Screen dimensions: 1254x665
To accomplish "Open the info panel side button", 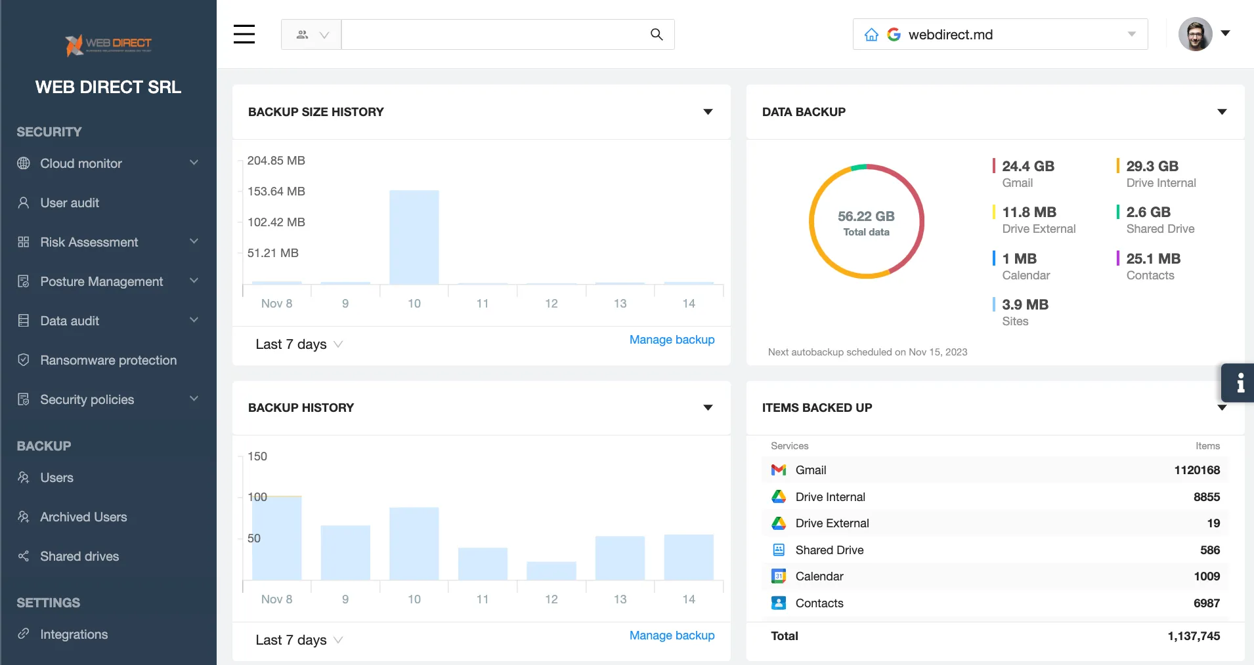I will tap(1238, 382).
